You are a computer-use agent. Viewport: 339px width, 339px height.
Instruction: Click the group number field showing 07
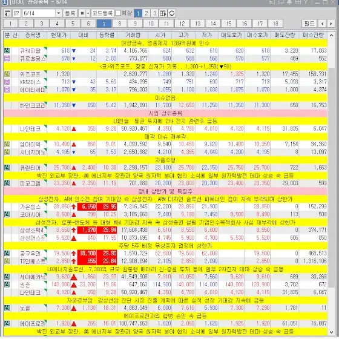[x=16, y=13]
